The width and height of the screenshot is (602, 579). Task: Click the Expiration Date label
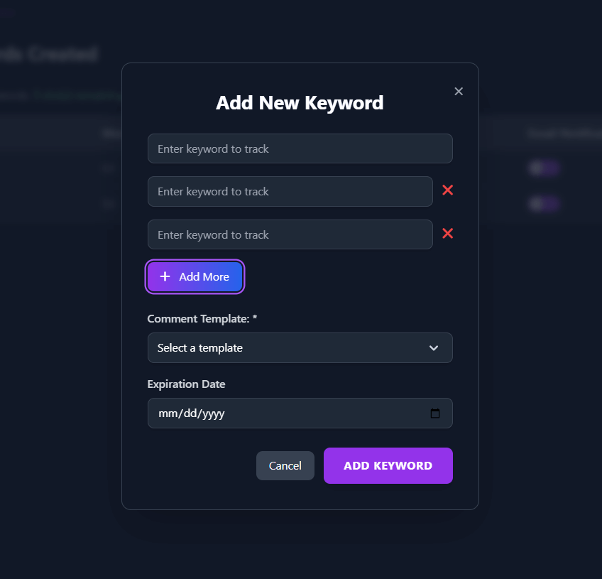[x=186, y=384]
